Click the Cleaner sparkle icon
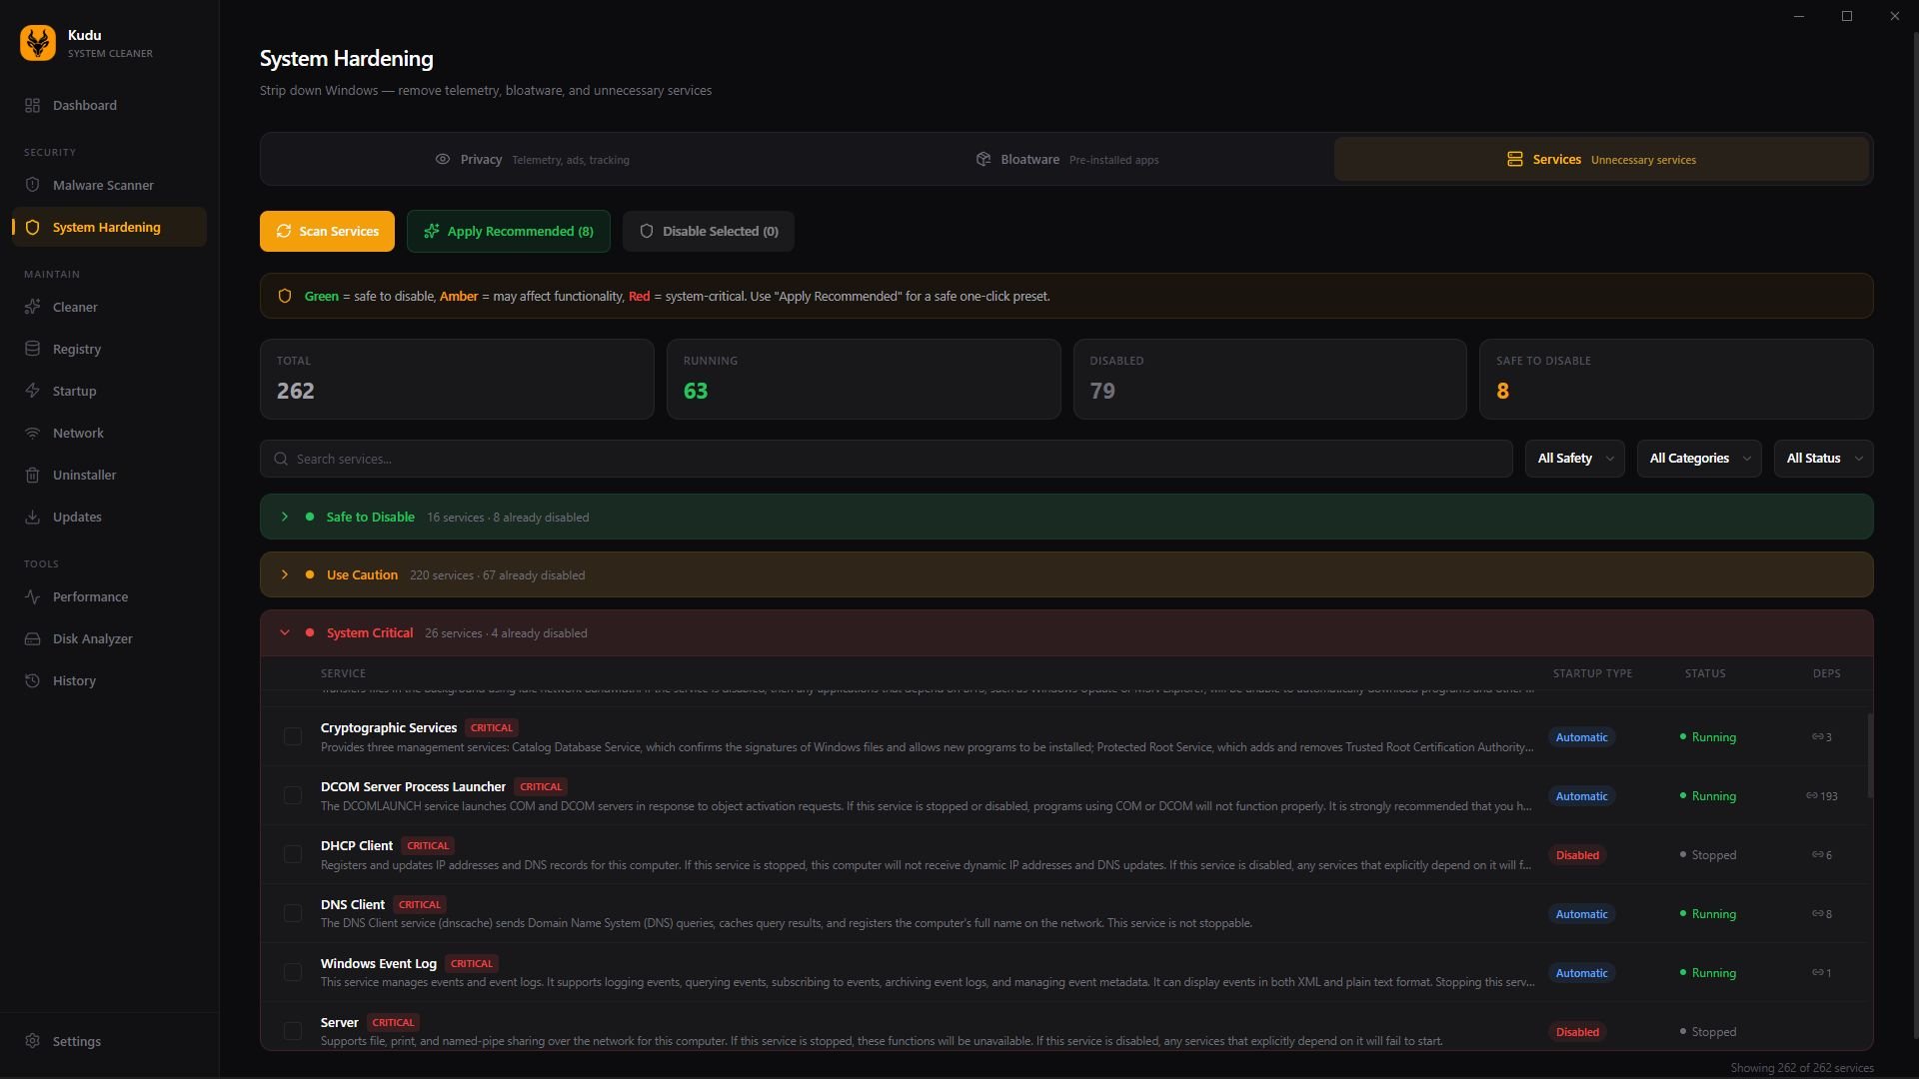Viewport: 1919px width, 1079px height. click(32, 308)
